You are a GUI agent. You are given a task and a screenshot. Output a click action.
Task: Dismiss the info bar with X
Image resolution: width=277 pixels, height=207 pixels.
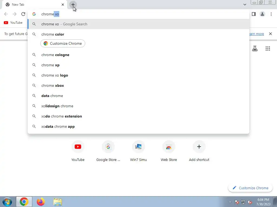[x=271, y=34]
